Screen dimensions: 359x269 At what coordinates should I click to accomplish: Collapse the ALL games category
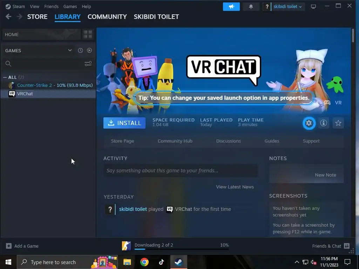(x=5, y=77)
